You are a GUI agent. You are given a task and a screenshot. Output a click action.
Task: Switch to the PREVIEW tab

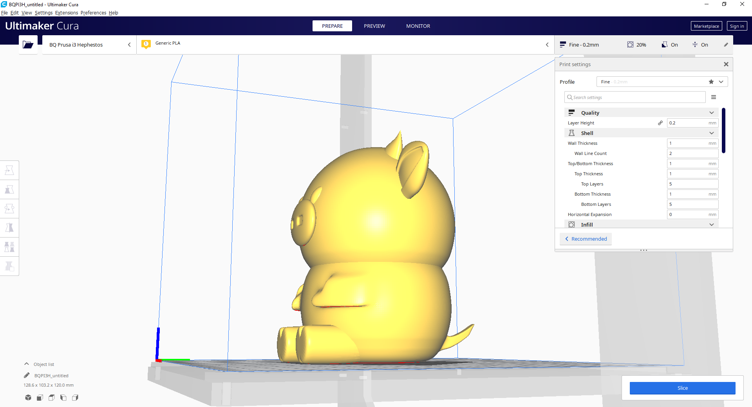[374, 26]
